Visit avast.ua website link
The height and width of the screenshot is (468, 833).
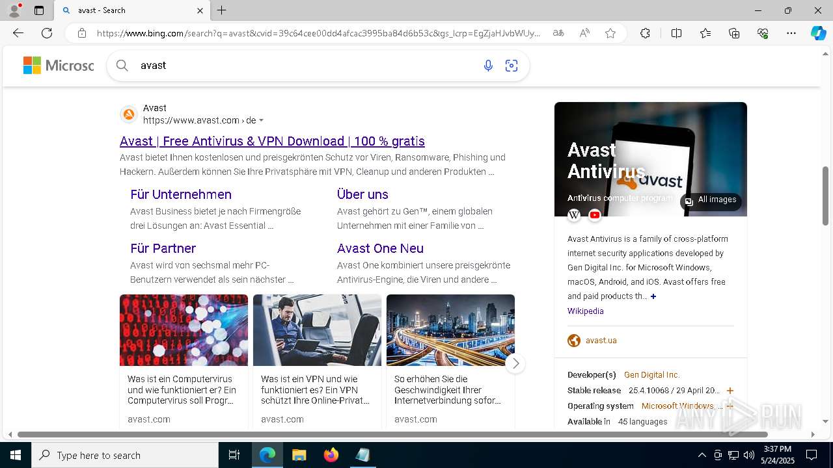click(601, 341)
